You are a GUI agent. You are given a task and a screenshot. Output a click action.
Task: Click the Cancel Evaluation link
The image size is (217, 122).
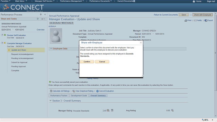coord(106,91)
